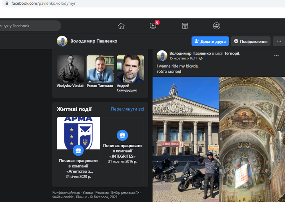The image size is (285, 202).
Task: Click the Ternopil location link
Action: click(231, 53)
